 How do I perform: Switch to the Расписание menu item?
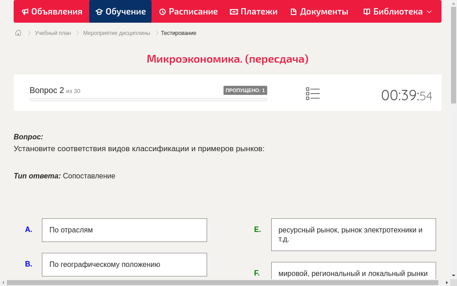click(x=188, y=11)
